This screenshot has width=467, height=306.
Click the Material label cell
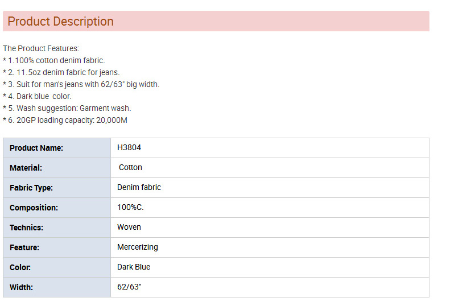coord(57,168)
